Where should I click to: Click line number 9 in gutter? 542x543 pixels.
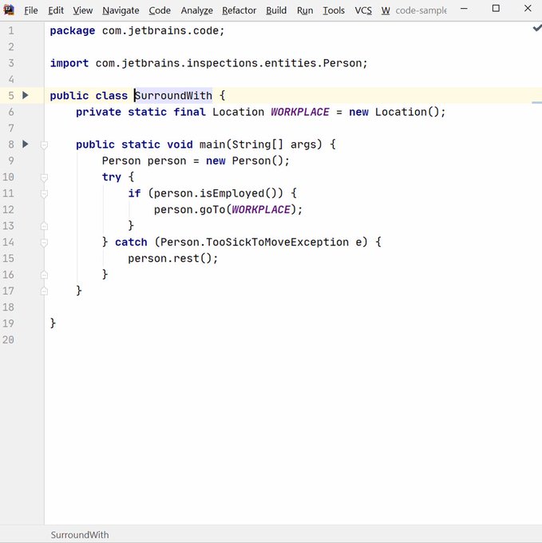(11, 161)
